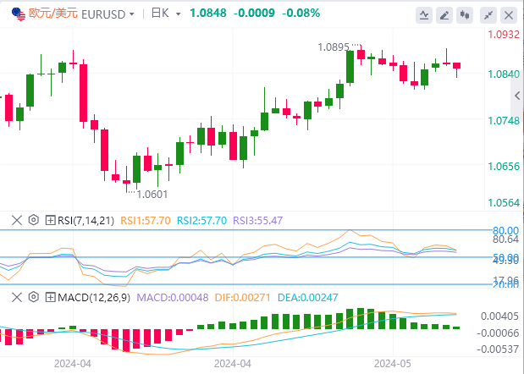
Task: Click the 1.0748 axis price
Action: pyautogui.click(x=504, y=121)
